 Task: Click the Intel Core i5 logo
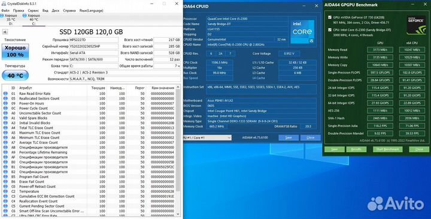302,31
